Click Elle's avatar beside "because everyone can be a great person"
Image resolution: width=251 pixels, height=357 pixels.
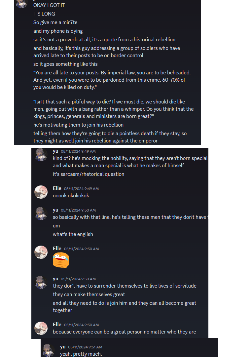tap(41, 328)
